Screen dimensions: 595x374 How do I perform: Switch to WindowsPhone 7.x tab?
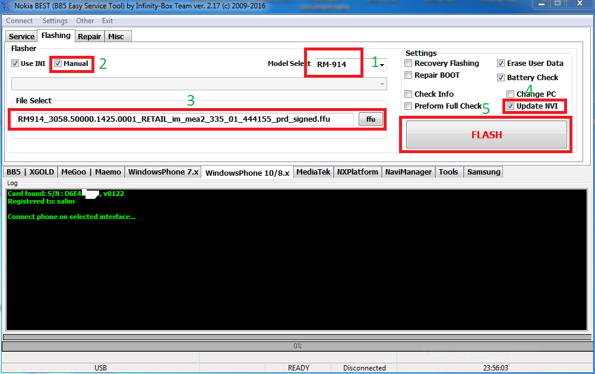tap(163, 172)
